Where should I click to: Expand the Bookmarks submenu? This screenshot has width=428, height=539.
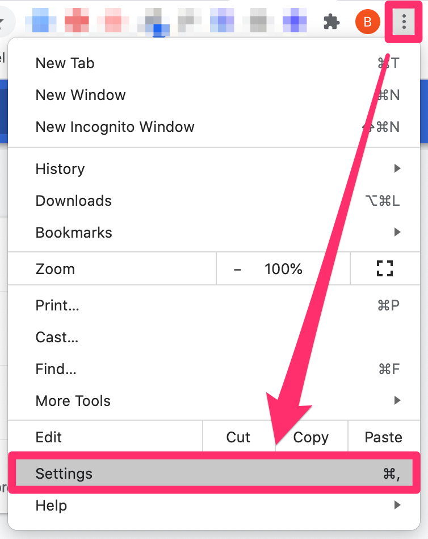pyautogui.click(x=74, y=233)
